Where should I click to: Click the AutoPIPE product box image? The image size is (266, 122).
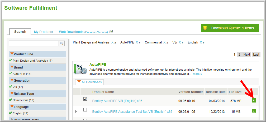click(x=80, y=69)
